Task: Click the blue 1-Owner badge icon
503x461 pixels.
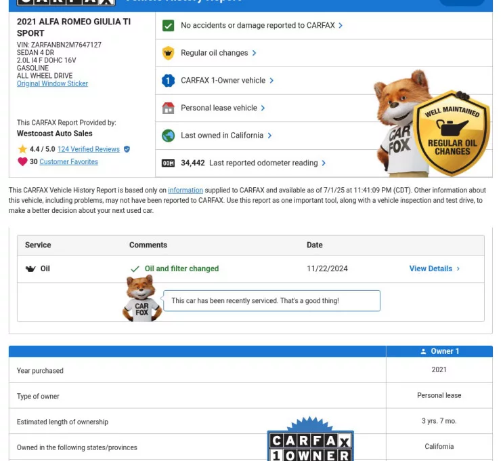Action: [x=169, y=81]
